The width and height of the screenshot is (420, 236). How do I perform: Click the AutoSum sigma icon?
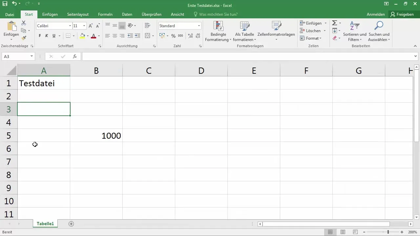pyautogui.click(x=334, y=23)
